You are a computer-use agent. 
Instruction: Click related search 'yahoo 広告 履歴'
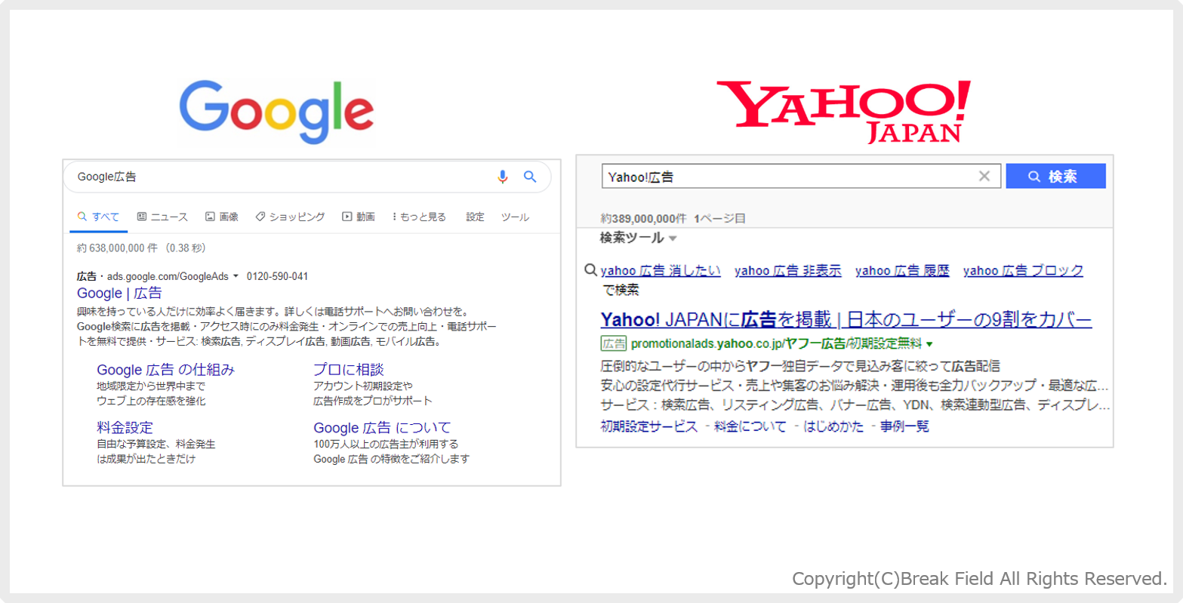[x=902, y=270]
